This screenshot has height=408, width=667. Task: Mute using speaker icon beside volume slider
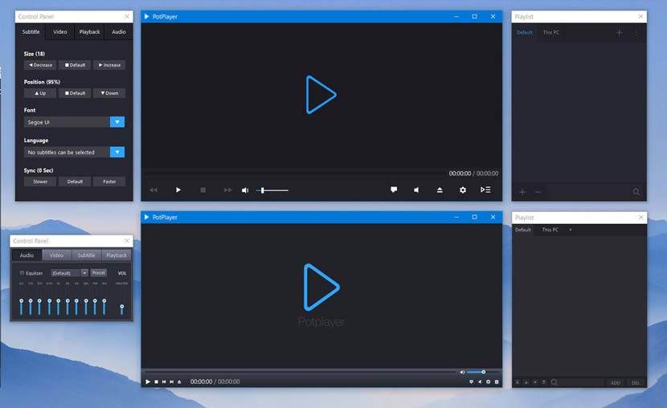[245, 190]
